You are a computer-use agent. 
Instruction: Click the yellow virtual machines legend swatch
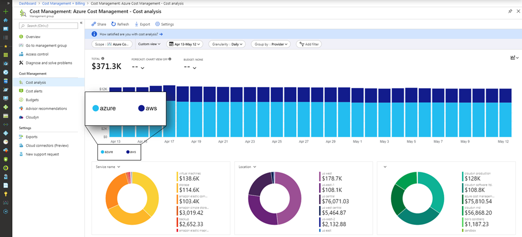click(177, 177)
